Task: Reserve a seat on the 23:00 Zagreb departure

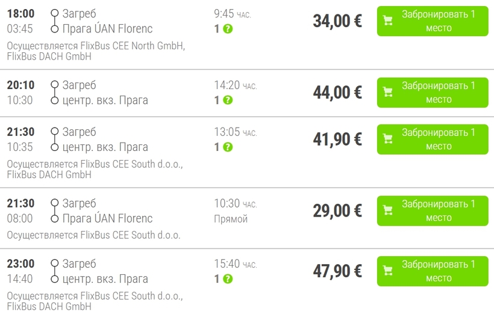Action: point(433,271)
